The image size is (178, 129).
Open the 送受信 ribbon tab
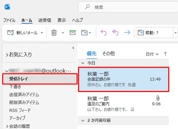[x=44, y=20]
